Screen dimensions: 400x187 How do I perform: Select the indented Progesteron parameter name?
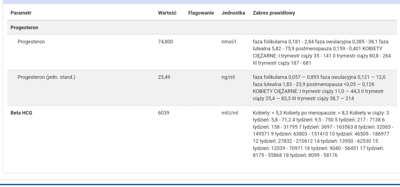pyautogui.click(x=31, y=42)
